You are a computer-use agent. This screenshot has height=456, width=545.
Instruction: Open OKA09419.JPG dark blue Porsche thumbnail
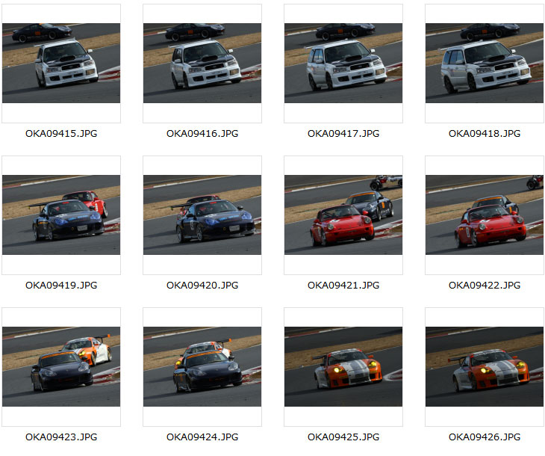[x=61, y=215]
